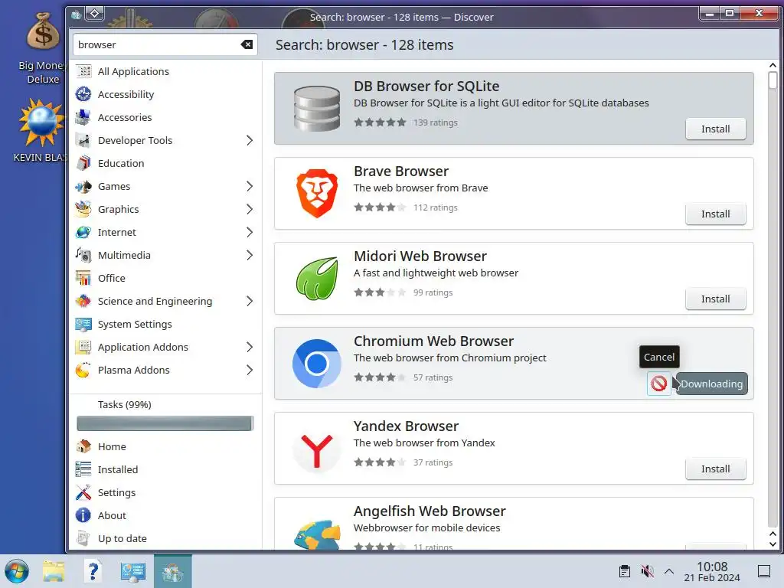
Task: Click the Chromium Downloading status button
Action: click(x=712, y=384)
